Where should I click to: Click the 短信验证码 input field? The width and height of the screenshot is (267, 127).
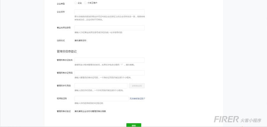(101, 99)
